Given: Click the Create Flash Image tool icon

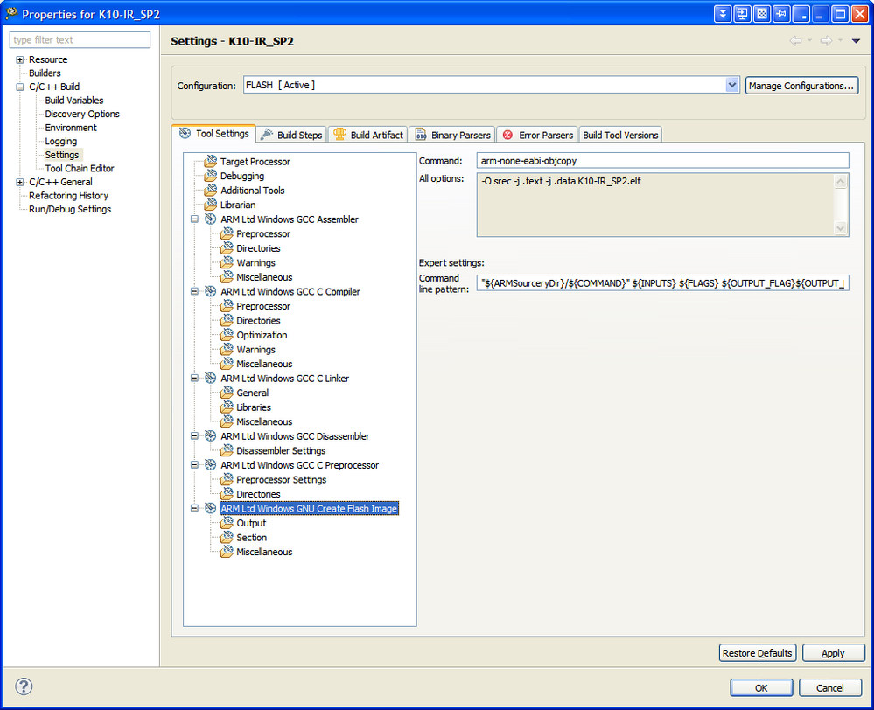Looking at the screenshot, I should point(210,508).
